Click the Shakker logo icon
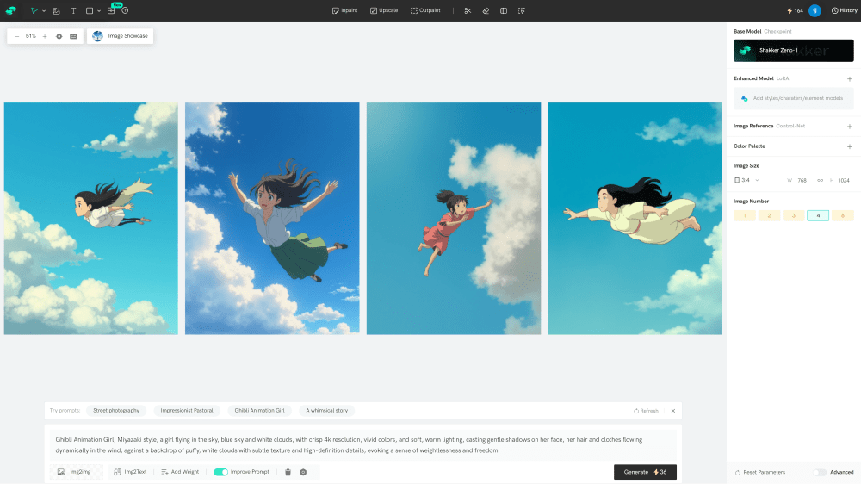The width and height of the screenshot is (861, 484). point(10,10)
